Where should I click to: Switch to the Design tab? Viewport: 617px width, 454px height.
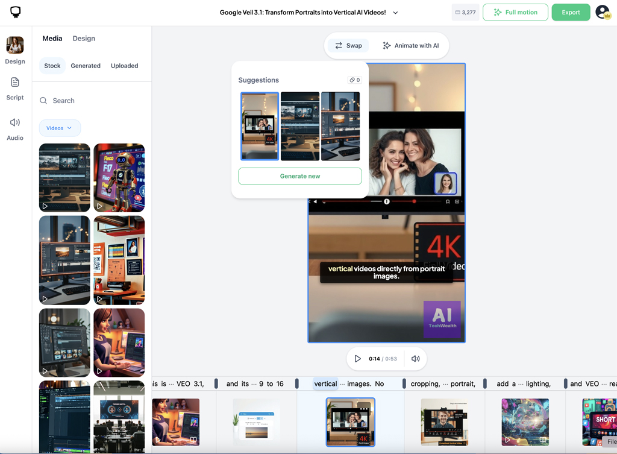point(84,39)
